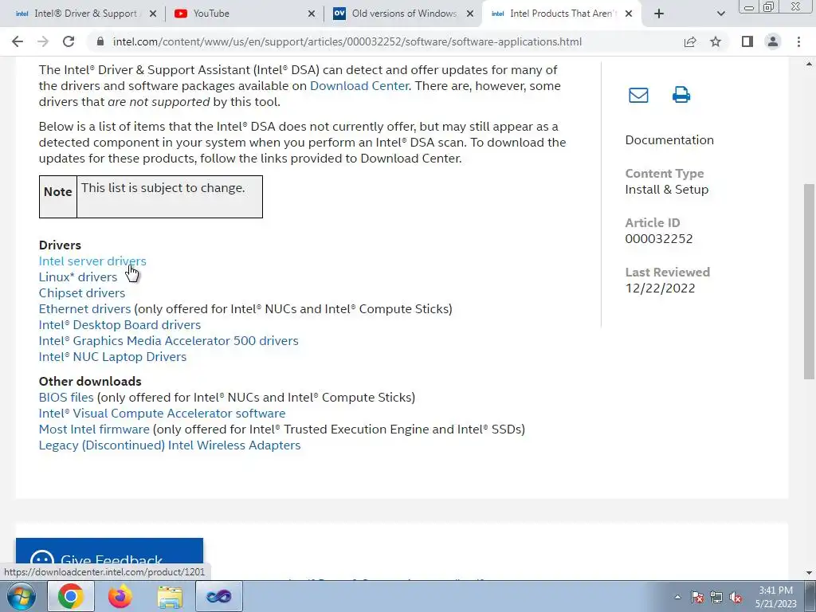The width and height of the screenshot is (816, 612).
Task: Open Intel NUC Laptop Drivers link
Action: 112,357
